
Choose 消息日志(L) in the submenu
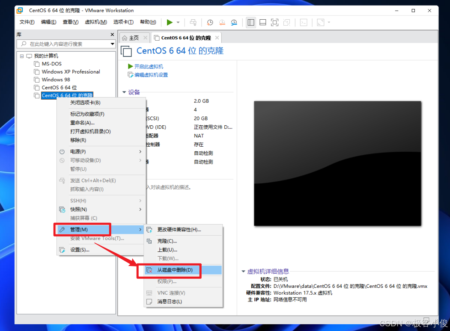[183, 301]
